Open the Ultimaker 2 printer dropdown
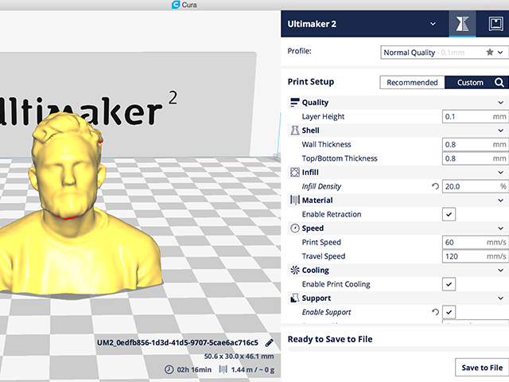The width and height of the screenshot is (509, 382). (x=433, y=24)
